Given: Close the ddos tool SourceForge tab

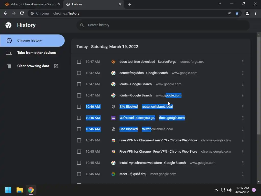Looking at the screenshot, I should pos(59,4).
